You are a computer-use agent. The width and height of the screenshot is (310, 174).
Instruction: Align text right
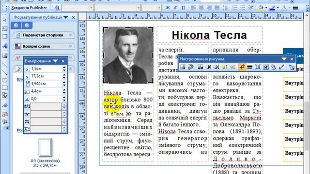[x=209, y=8]
